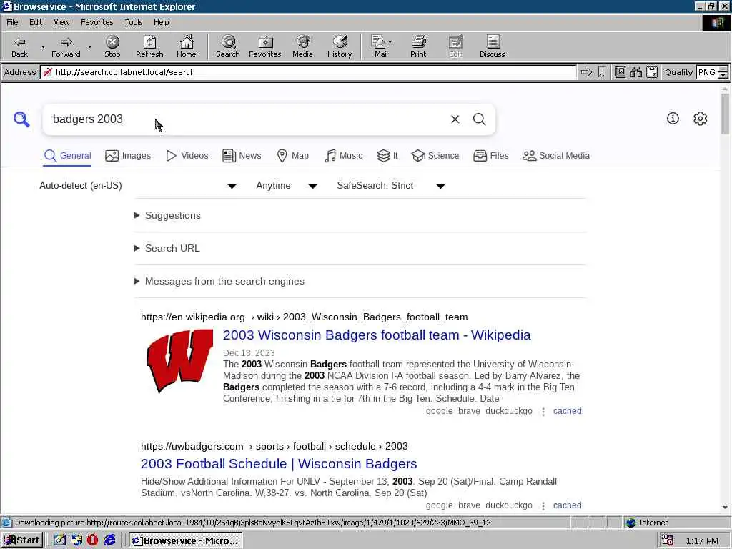Open Mail button dropdown arrow
The width and height of the screenshot is (732, 549).
point(390,42)
